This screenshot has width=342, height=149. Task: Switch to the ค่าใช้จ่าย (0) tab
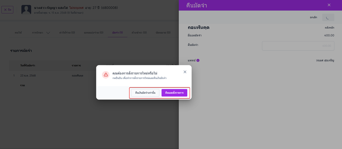click(67, 33)
